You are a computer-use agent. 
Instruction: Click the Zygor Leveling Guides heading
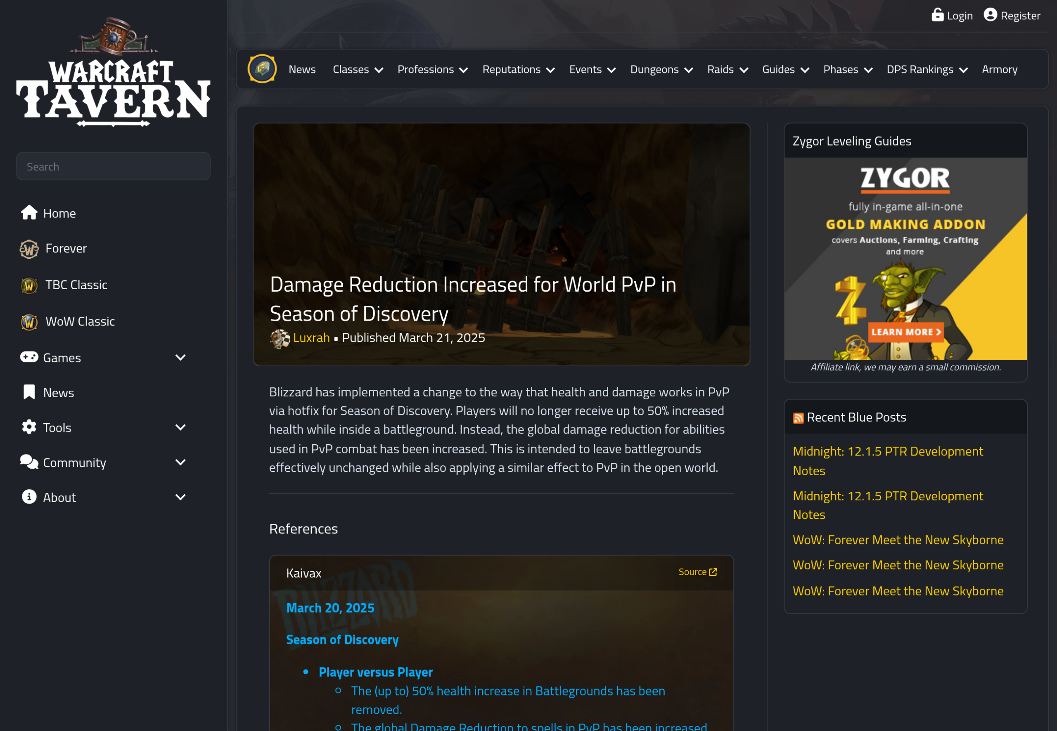(852, 141)
